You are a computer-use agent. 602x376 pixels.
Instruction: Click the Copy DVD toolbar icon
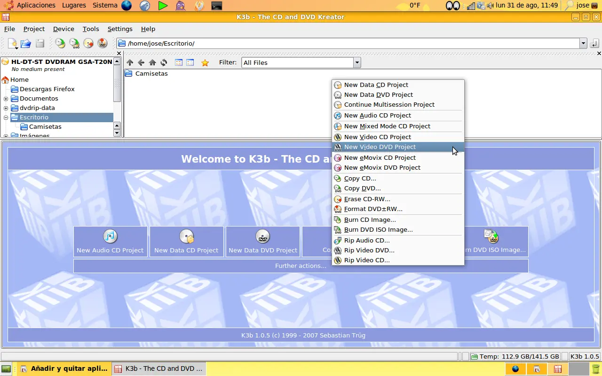(x=74, y=44)
